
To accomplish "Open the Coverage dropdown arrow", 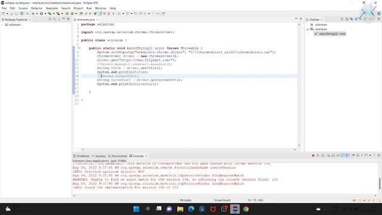I will 54,14.
